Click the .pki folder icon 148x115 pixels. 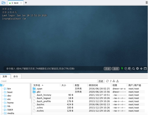(34, 92)
